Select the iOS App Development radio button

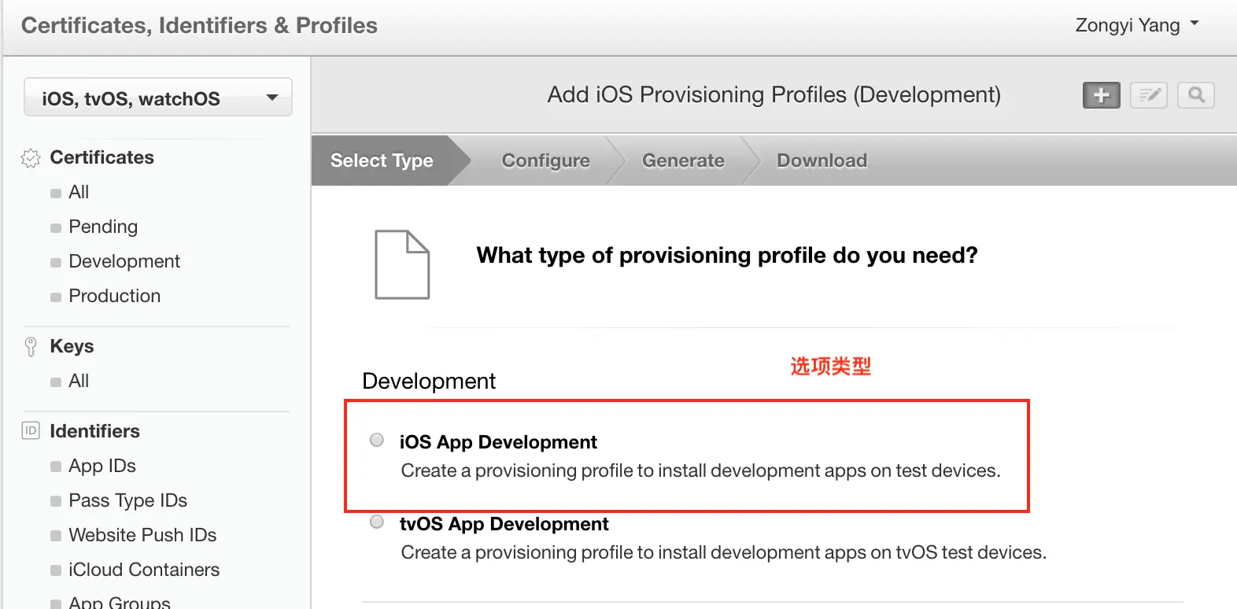(377, 440)
